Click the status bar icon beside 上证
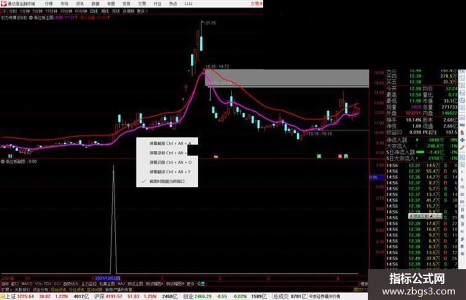 tap(2, 297)
